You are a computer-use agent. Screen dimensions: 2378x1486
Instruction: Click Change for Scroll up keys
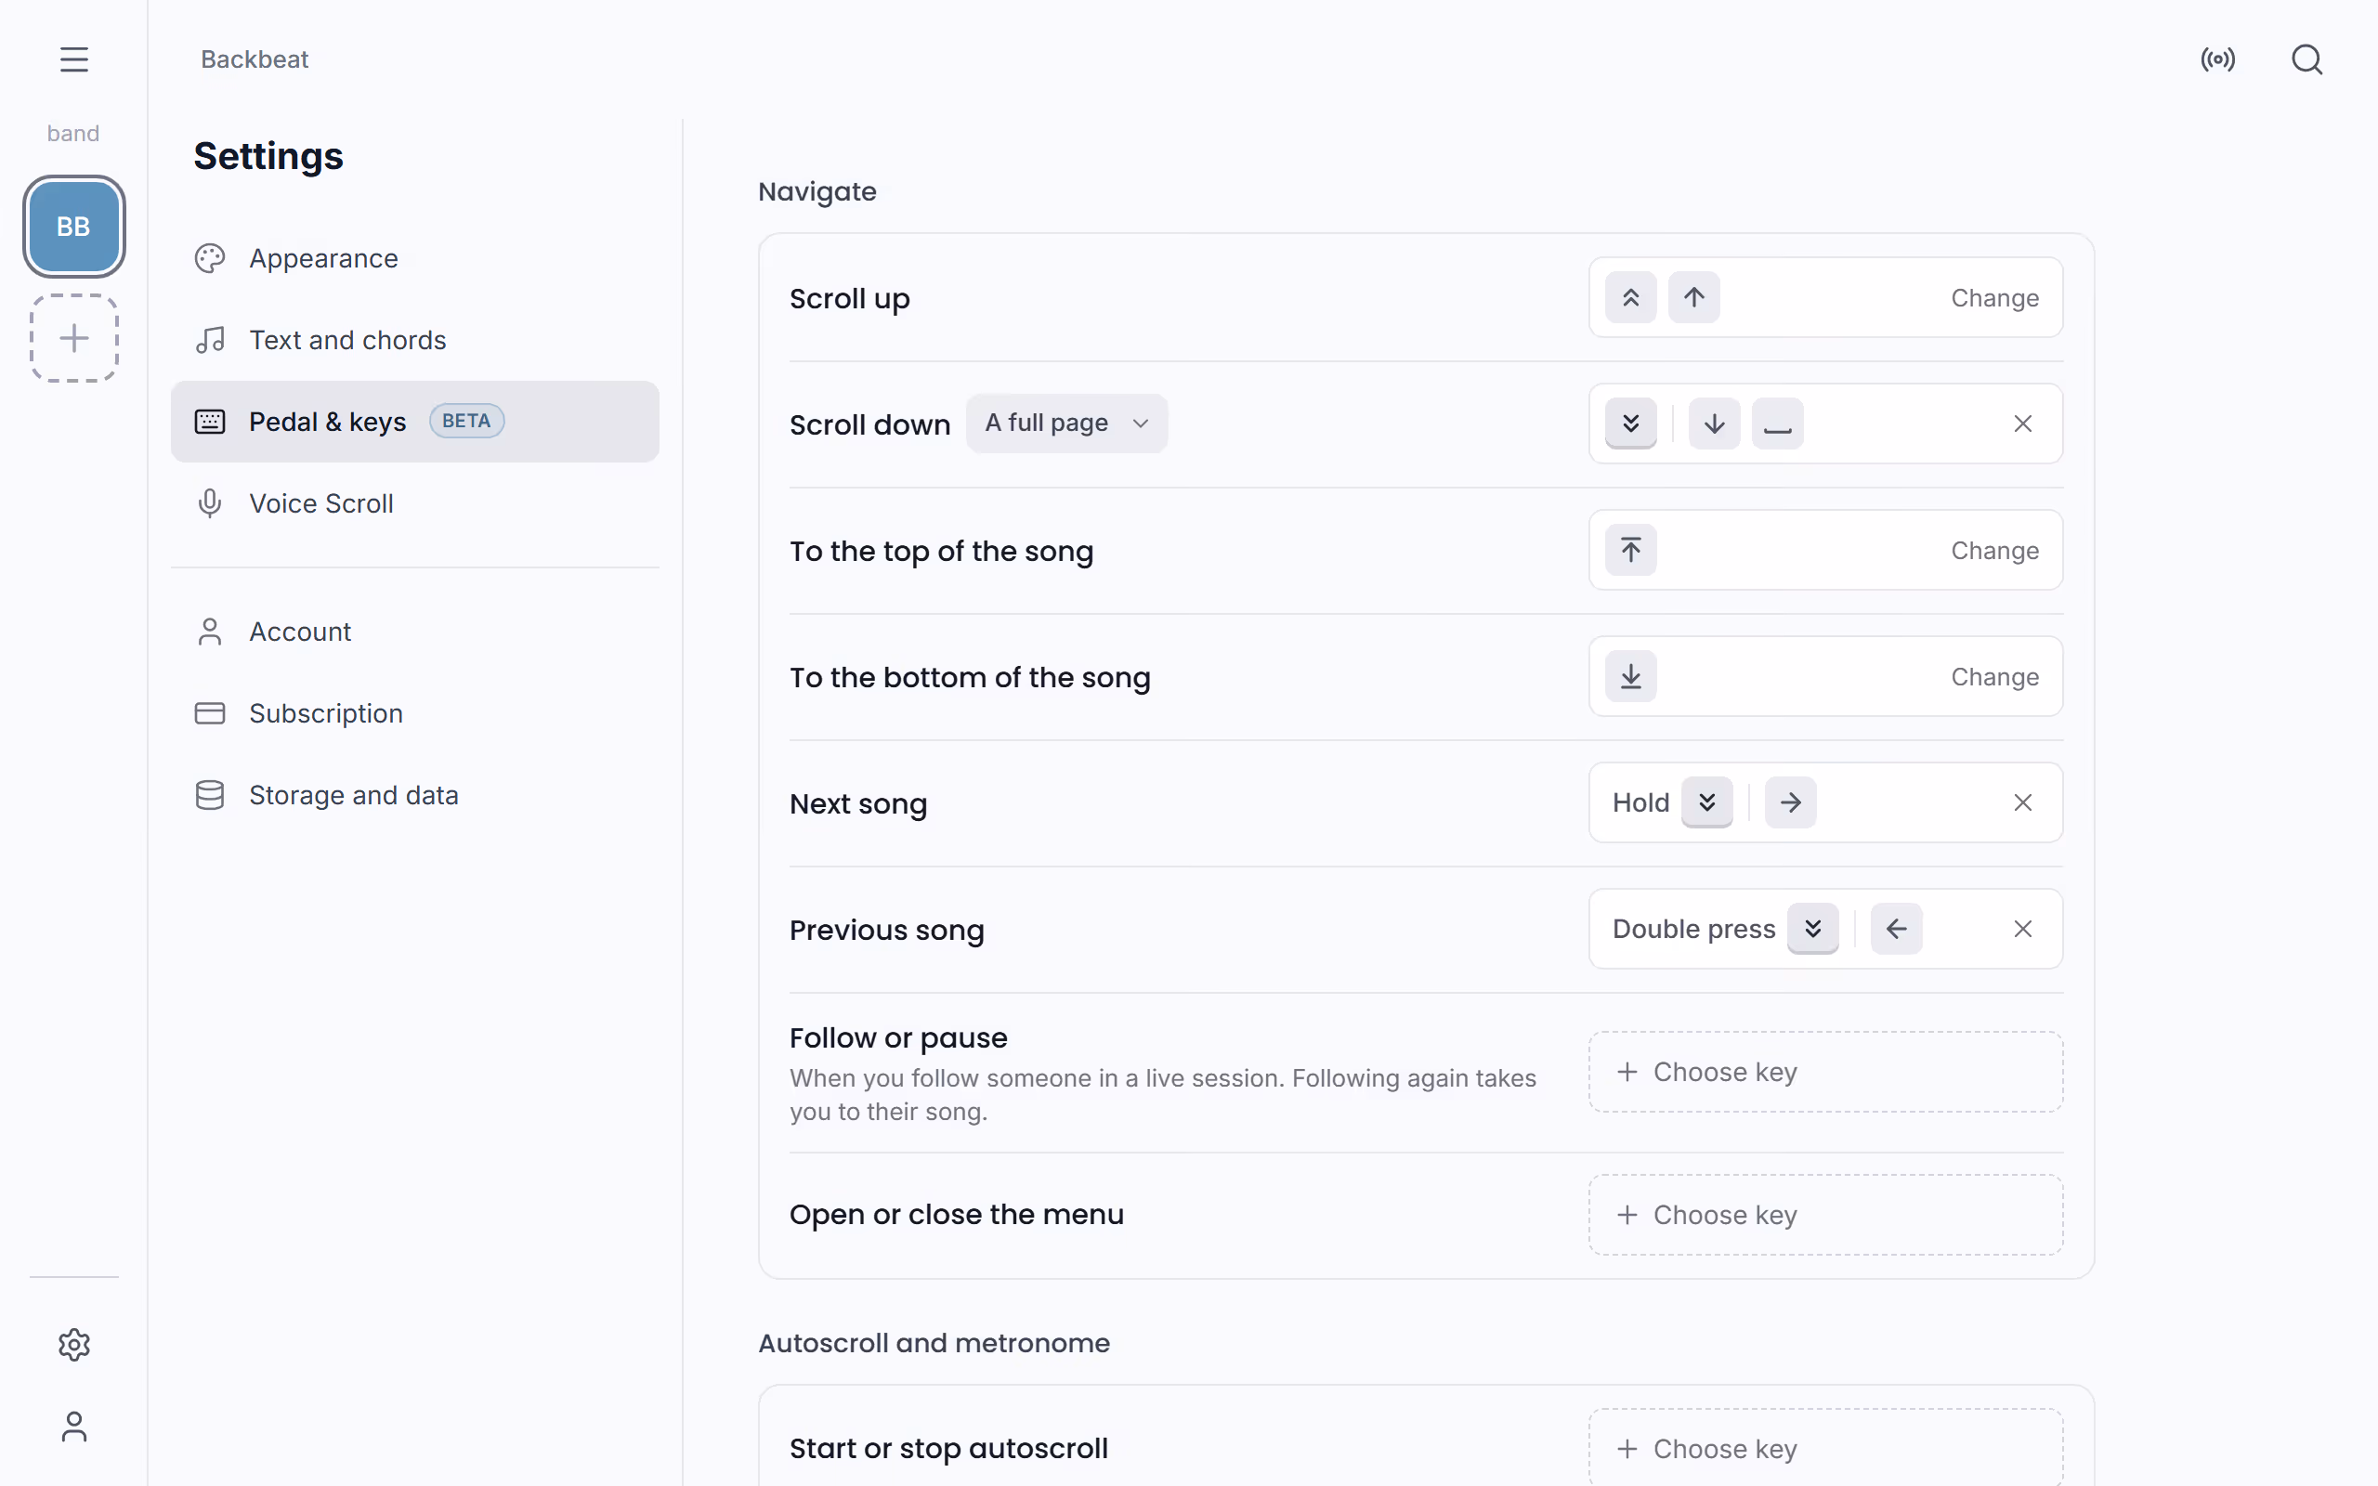1993,298
